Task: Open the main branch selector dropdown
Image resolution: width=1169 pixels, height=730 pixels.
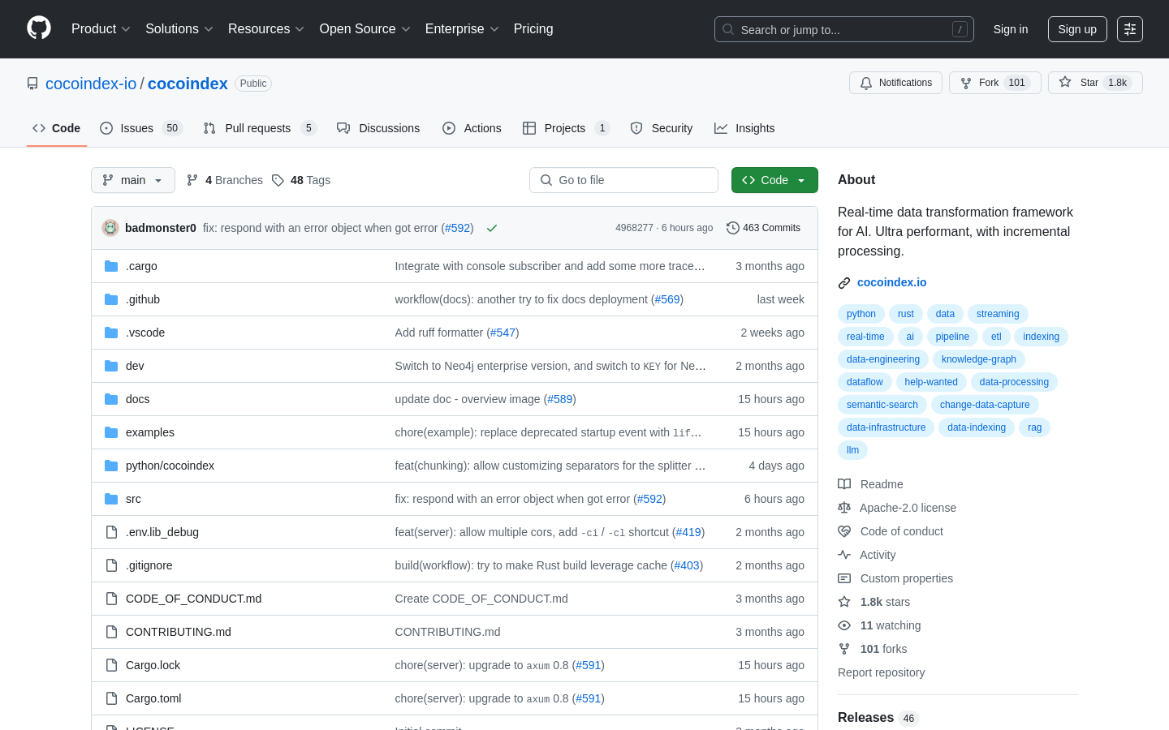Action: 133,180
